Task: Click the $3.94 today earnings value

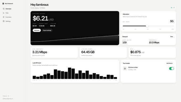Action: 35,26
